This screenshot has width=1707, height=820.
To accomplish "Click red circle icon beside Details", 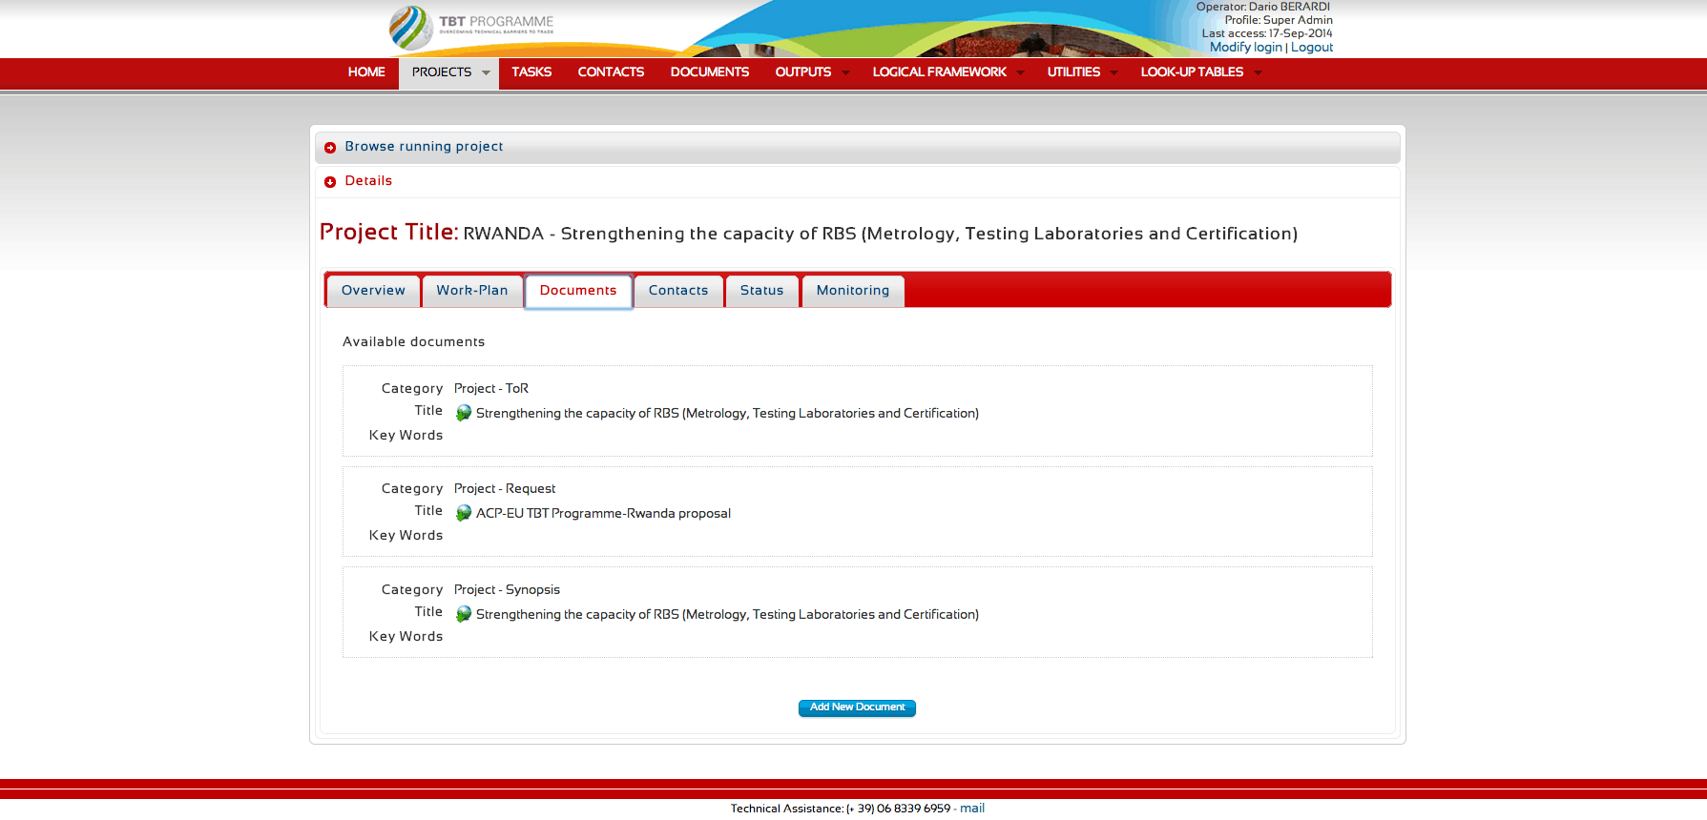I will click(330, 182).
